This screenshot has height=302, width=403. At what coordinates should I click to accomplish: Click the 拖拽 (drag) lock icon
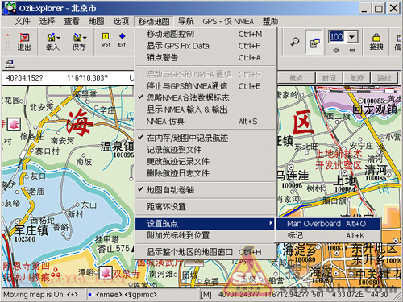(x=376, y=42)
